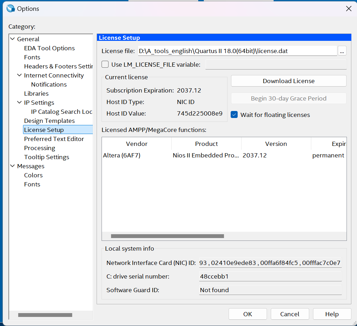
Task: Uncheck Wait for floating licenses
Action: pyautogui.click(x=234, y=114)
